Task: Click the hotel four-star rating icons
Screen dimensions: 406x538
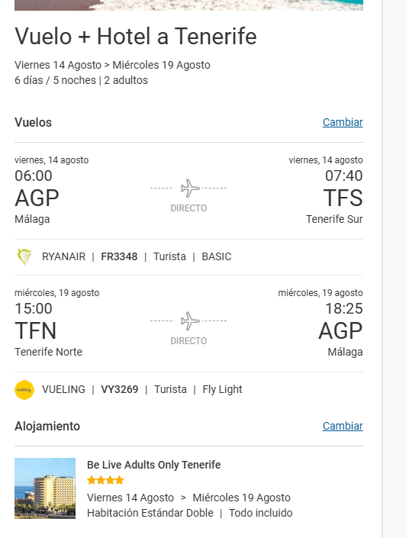Action: [105, 480]
